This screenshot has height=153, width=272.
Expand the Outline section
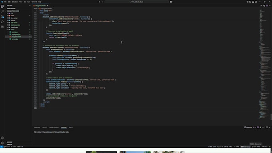(x=18, y=142)
